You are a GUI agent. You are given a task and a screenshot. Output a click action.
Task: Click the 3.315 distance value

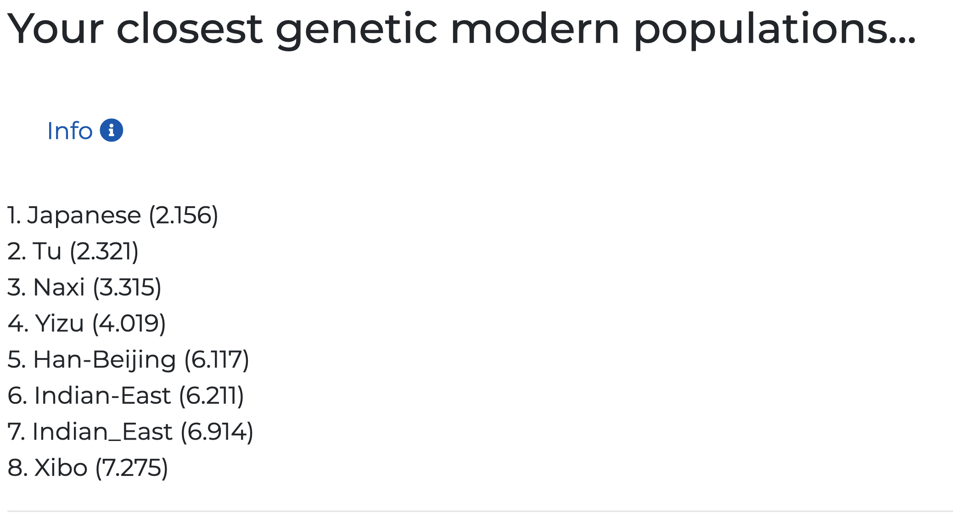pyautogui.click(x=127, y=288)
